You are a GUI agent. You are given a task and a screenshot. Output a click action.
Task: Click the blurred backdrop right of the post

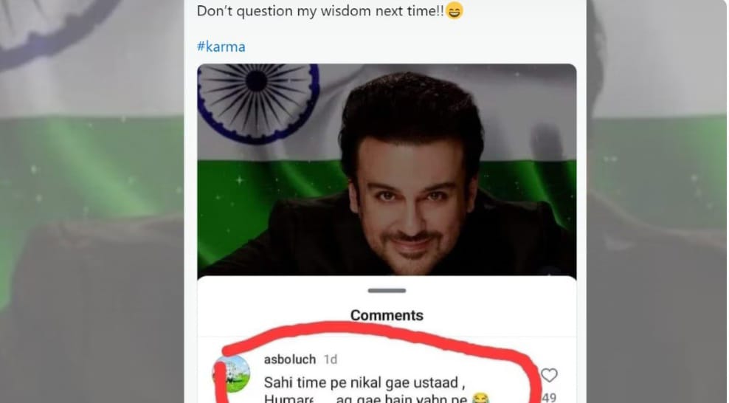(x=657, y=201)
